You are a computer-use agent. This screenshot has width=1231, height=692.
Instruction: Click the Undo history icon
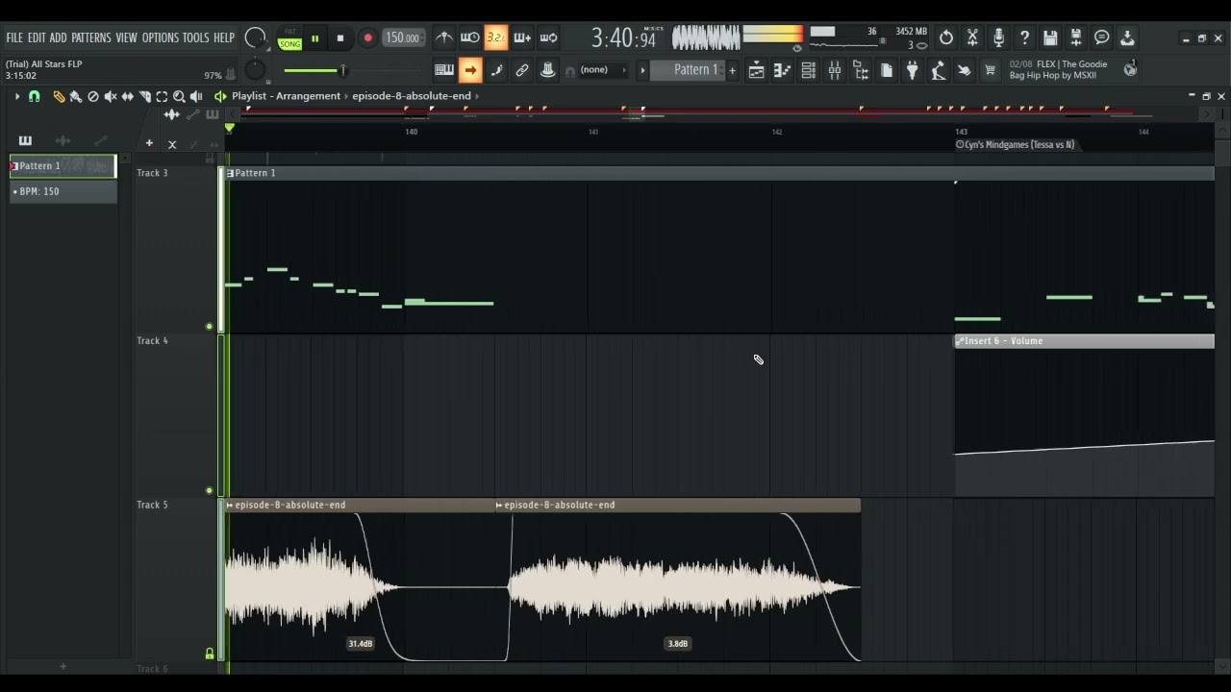pos(946,37)
